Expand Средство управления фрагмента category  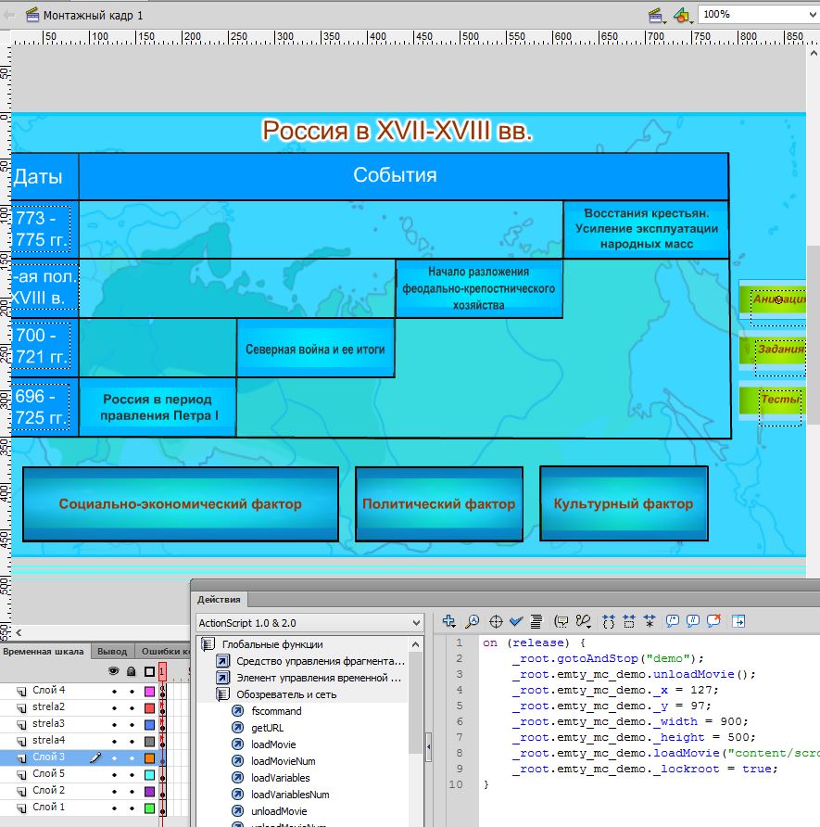(223, 661)
